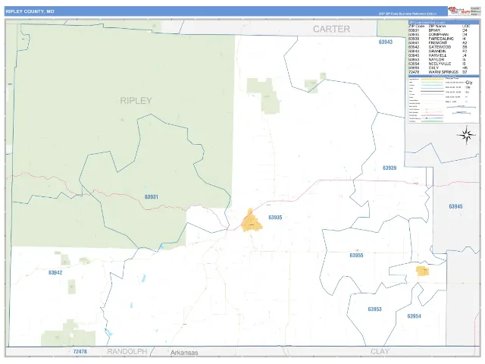Click ZIP code label 63943 on map
The width and height of the screenshot is (485, 364).
point(386,42)
